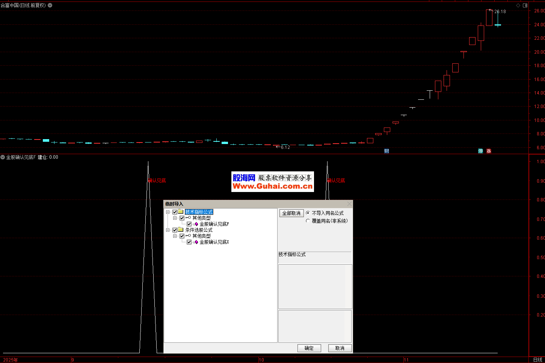Select 其他类型 label under 条件选股公式
545x363 pixels.
[x=202, y=236]
